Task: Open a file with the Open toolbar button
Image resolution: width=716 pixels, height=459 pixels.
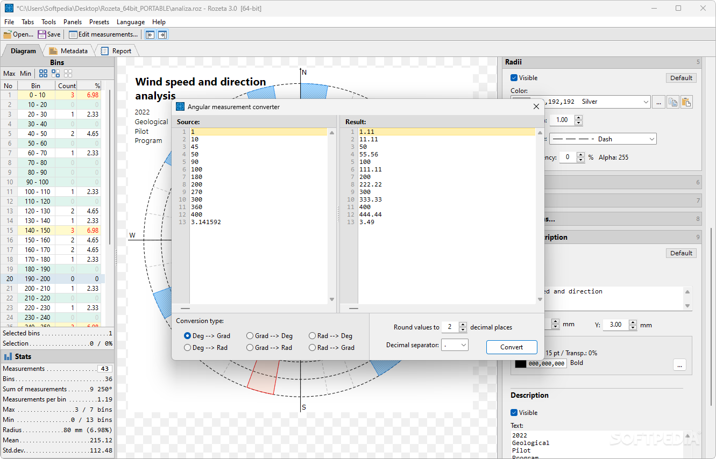Action: pos(18,34)
